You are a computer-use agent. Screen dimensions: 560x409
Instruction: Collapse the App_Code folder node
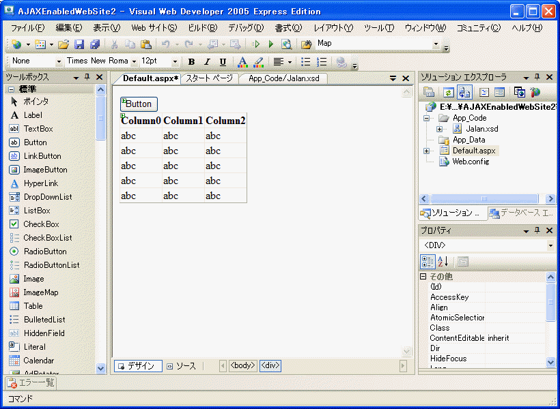[427, 118]
